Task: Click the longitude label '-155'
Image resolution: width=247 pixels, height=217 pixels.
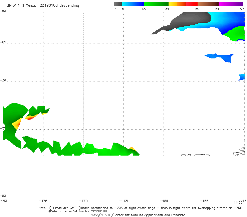Action: [x=204, y=201]
